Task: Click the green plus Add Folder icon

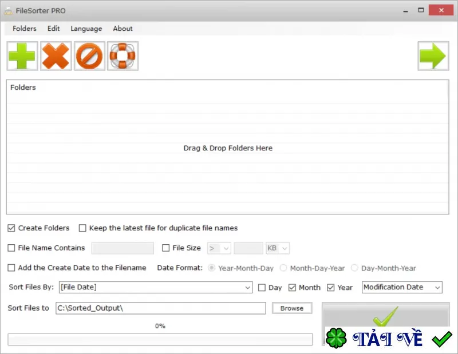Action: [22, 55]
